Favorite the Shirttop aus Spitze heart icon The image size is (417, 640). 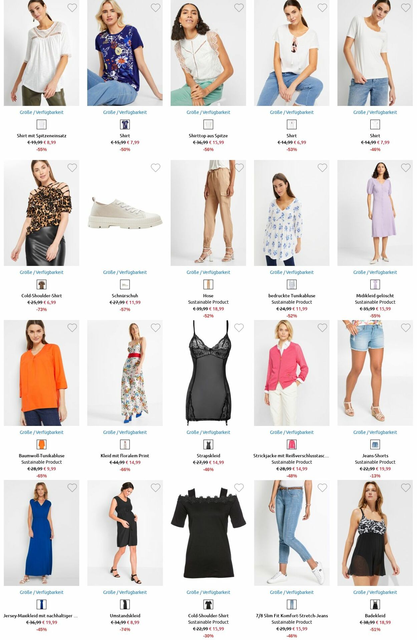pyautogui.click(x=239, y=8)
